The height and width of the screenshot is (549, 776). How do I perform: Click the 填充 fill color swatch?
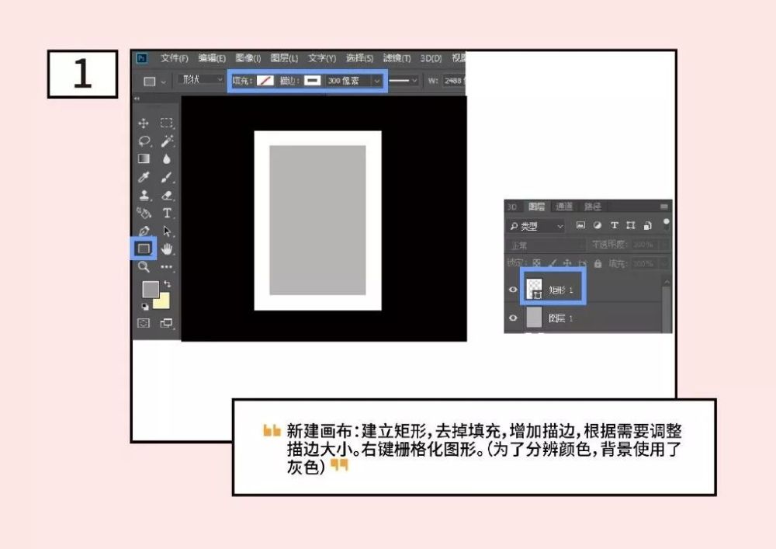tap(265, 81)
